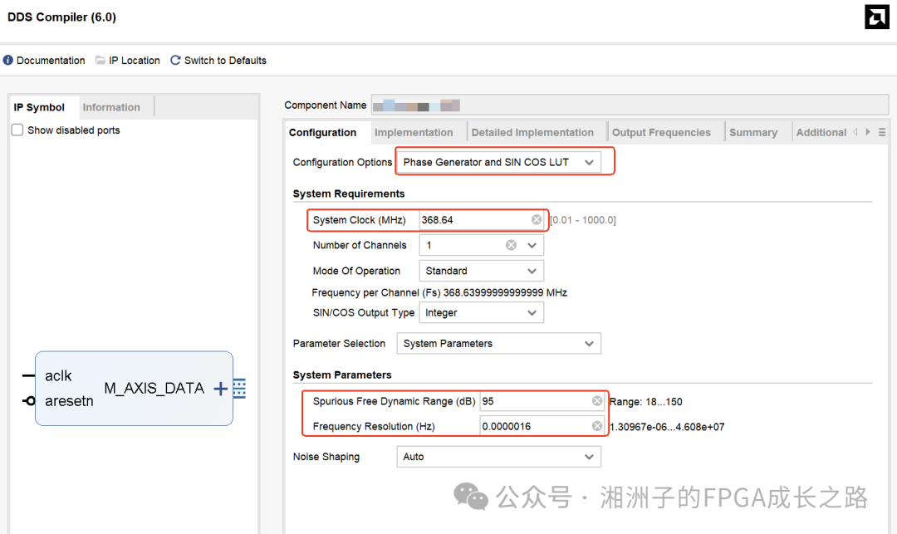Click the aclk port on IP symbol
Image resolution: width=897 pixels, height=534 pixels.
(x=58, y=375)
